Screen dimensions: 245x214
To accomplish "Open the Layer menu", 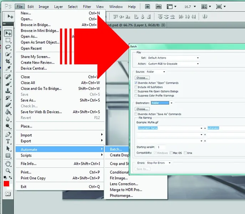I will tap(58, 6).
